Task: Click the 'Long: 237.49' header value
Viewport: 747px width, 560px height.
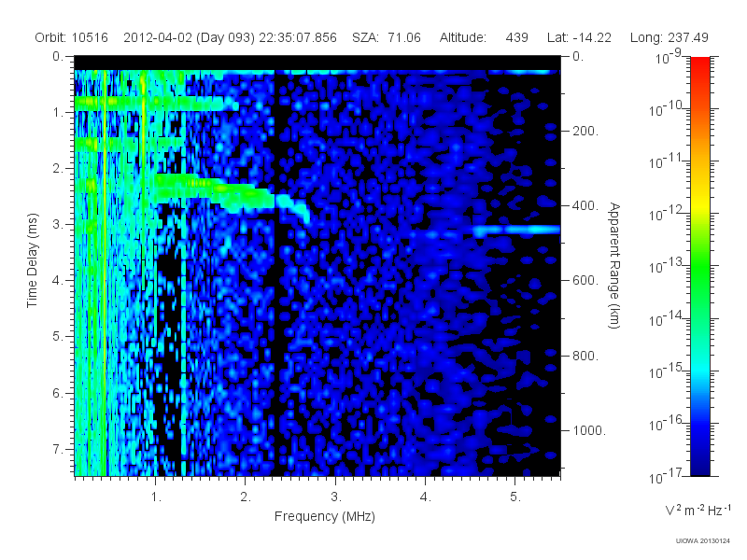Action: click(669, 37)
